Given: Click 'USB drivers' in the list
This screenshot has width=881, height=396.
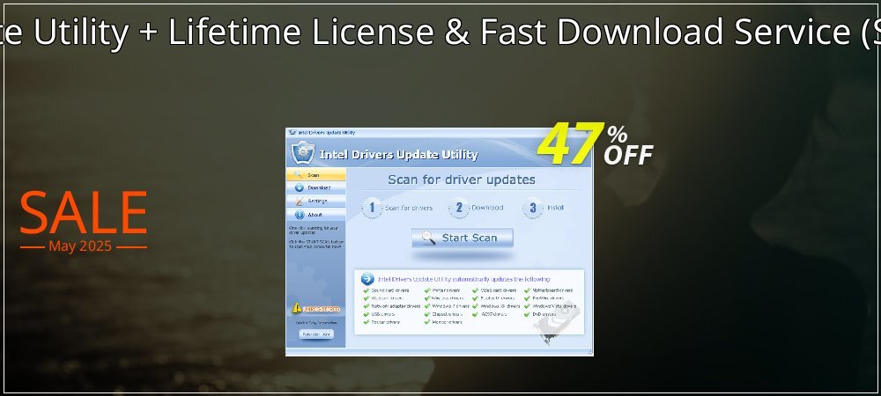Looking at the screenshot, I should 383,314.
